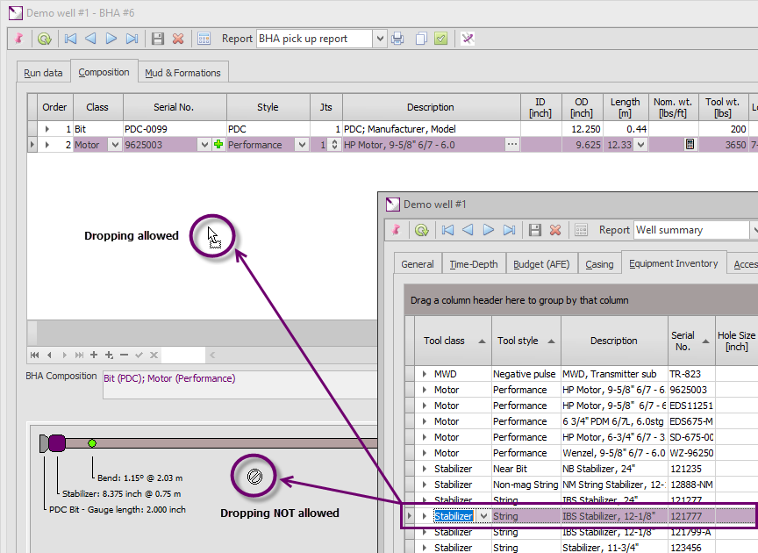Click the refresh icon in BHA toolbar
The width and height of the screenshot is (758, 553).
click(44, 39)
